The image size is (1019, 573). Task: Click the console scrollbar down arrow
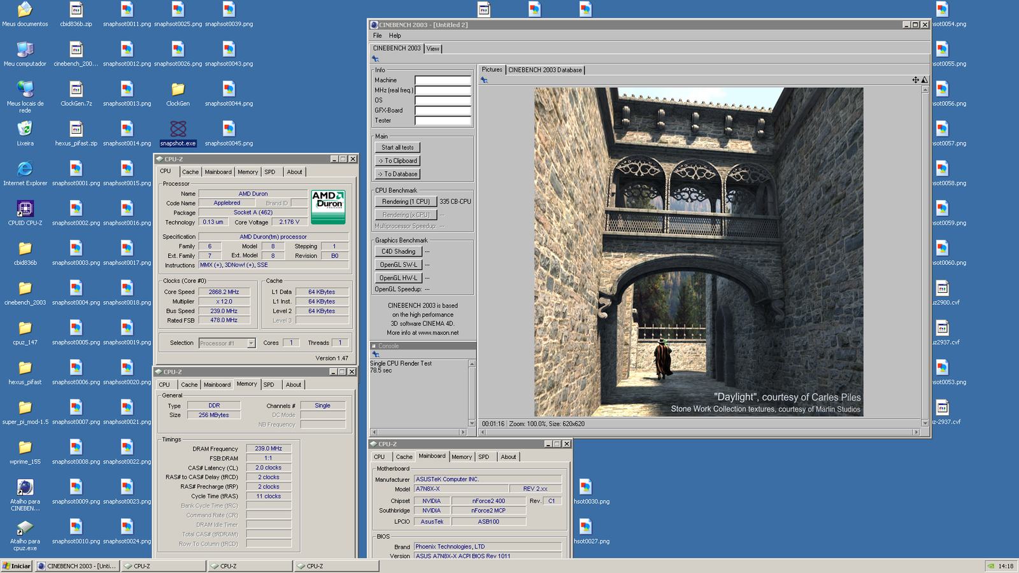(472, 423)
